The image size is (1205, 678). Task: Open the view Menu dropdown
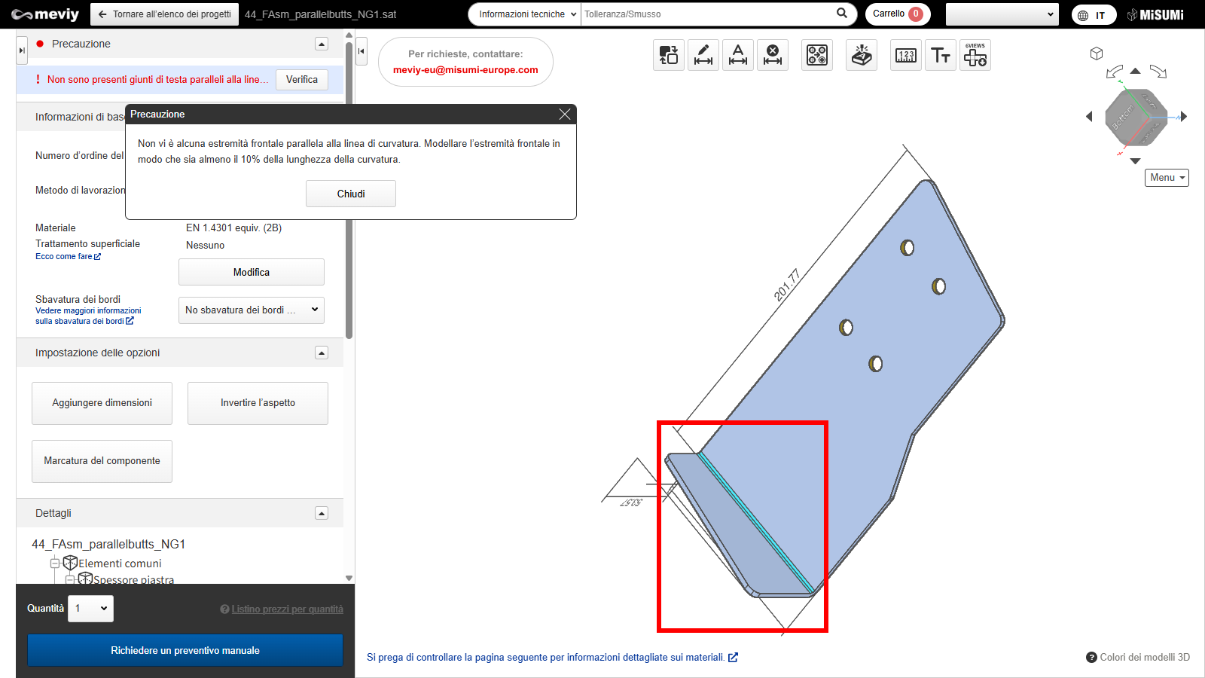click(1167, 178)
